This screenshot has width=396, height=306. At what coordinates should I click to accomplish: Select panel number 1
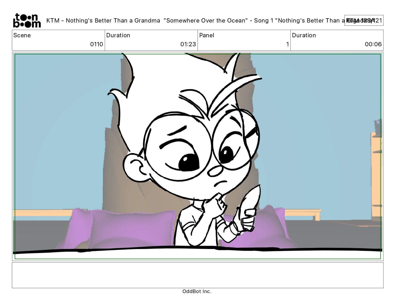tap(287, 44)
